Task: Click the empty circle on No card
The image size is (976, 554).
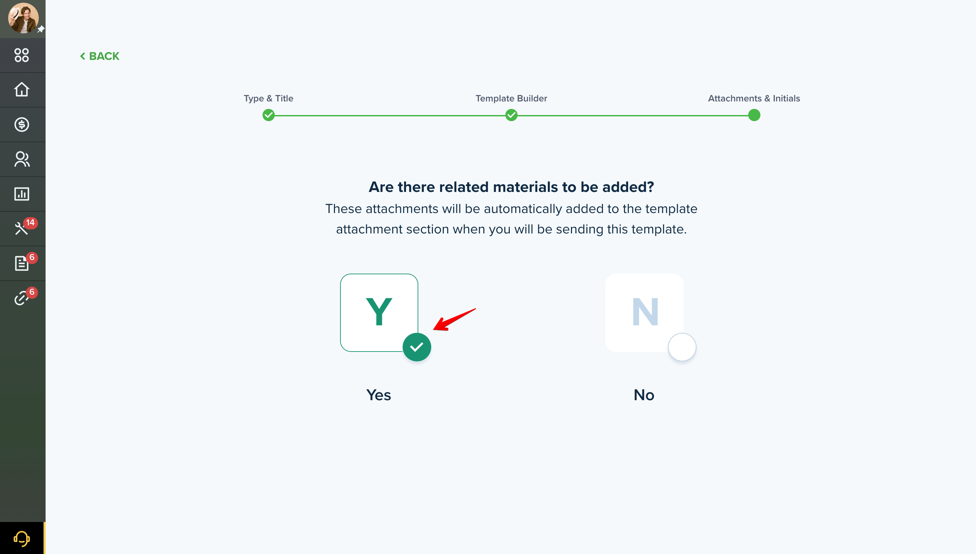Action: tap(682, 347)
